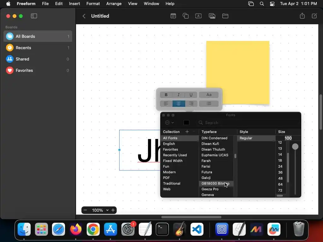Choose the DIN Condensed typeface
This screenshot has height=242, width=323.
tap(216, 138)
